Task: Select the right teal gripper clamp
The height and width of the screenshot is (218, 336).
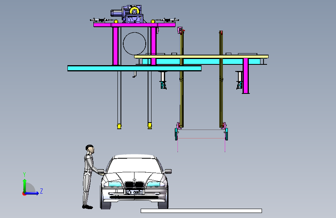Action: [226, 134]
